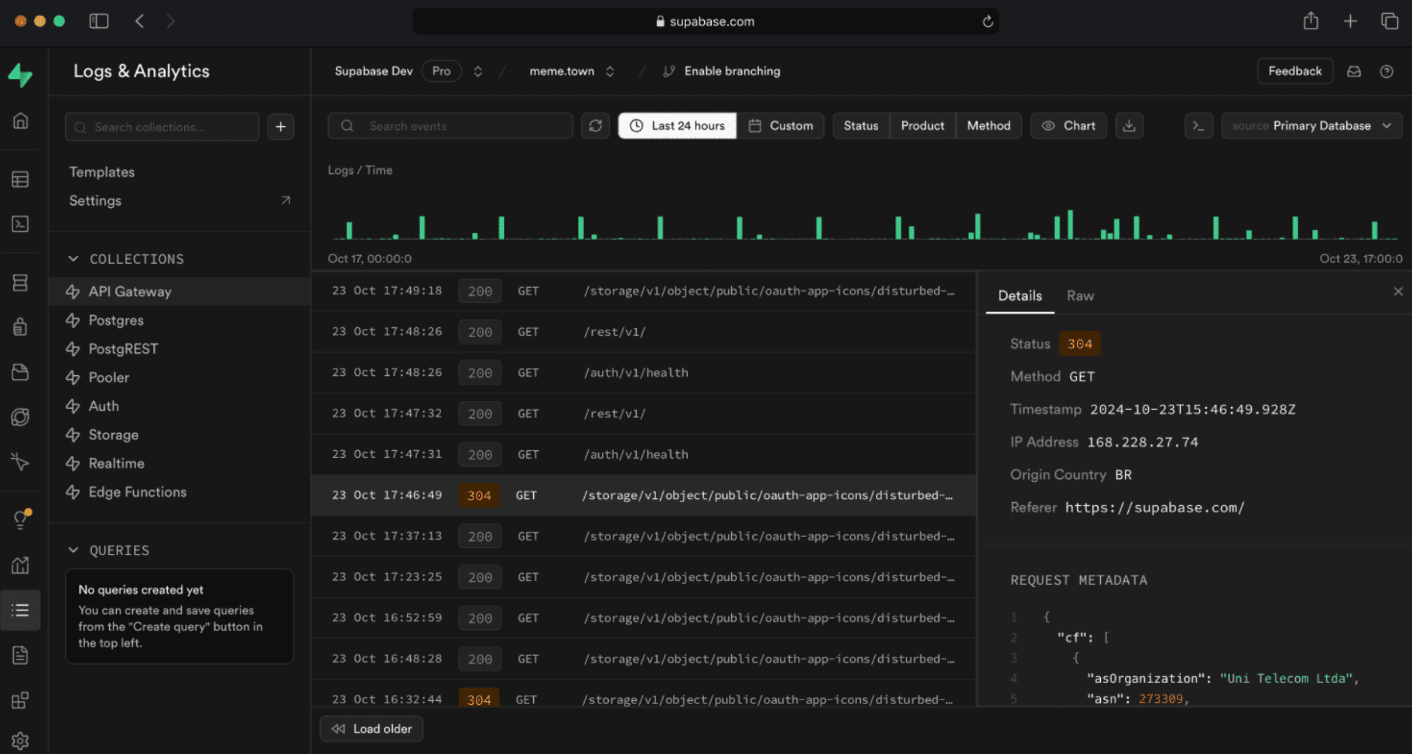The image size is (1412, 754).
Task: Open Project Home icon in sidebar
Action: pyautogui.click(x=21, y=121)
